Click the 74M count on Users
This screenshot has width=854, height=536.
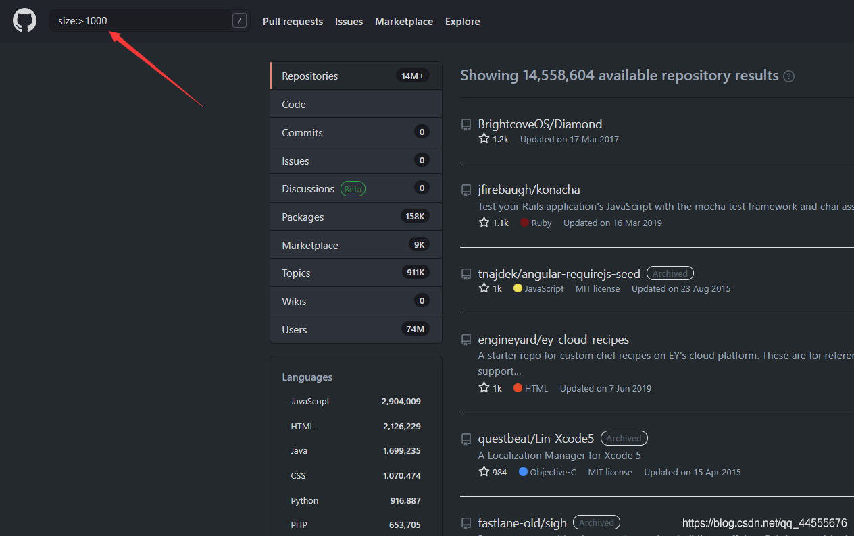point(416,329)
